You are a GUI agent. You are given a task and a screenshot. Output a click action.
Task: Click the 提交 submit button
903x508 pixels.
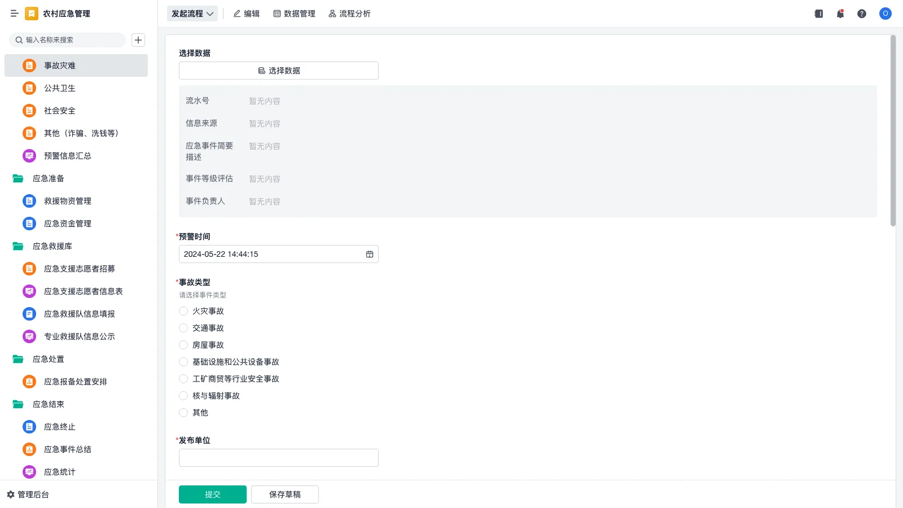(213, 494)
